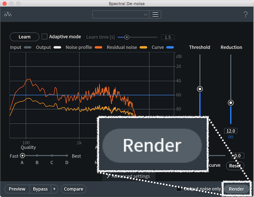Expand the Advanced settings section
Viewport: 254px width, 197px height.
tap(128, 176)
